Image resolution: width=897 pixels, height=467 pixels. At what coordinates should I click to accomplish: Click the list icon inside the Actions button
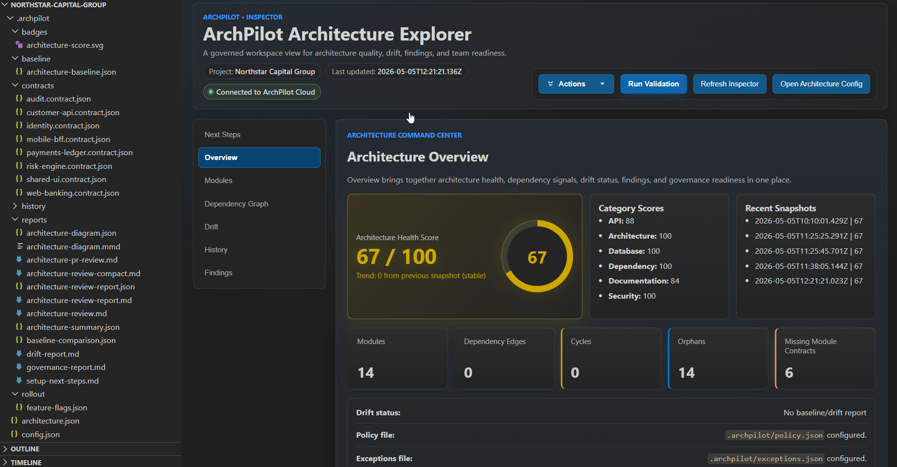pos(551,84)
